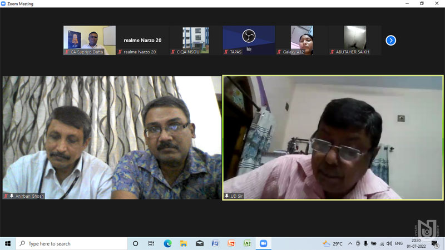
Task: Open the Mail app in taskbar
Action: point(200,243)
